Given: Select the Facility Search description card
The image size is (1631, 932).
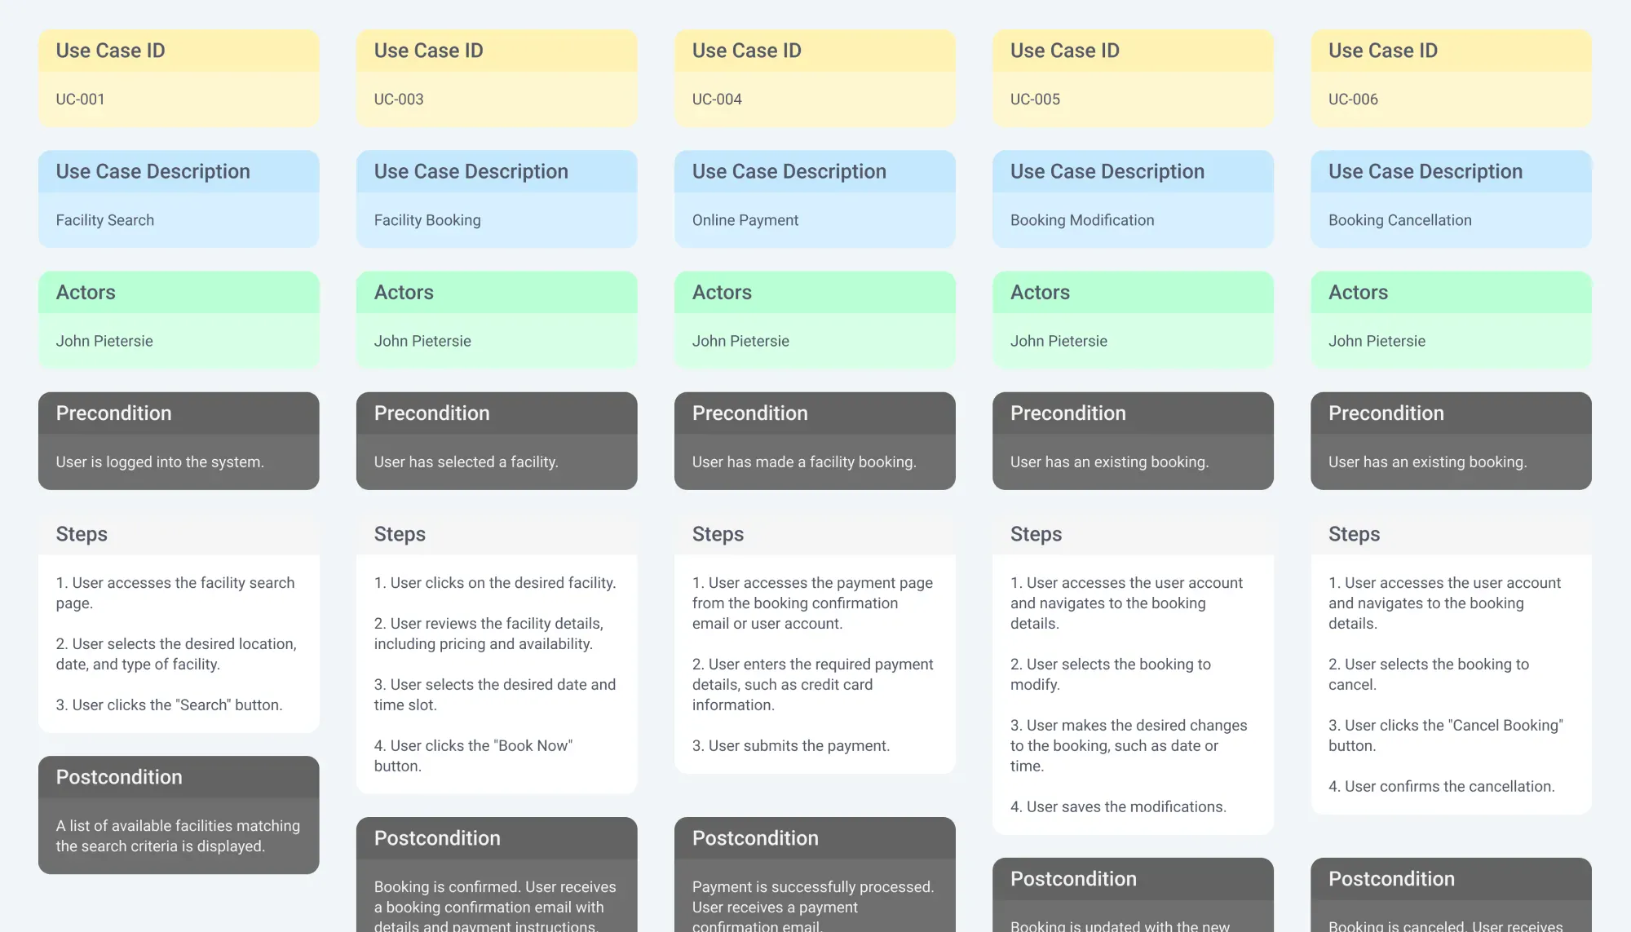Looking at the screenshot, I should (179, 199).
